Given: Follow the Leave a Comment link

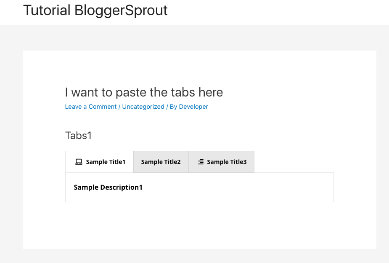Looking at the screenshot, I should point(90,107).
